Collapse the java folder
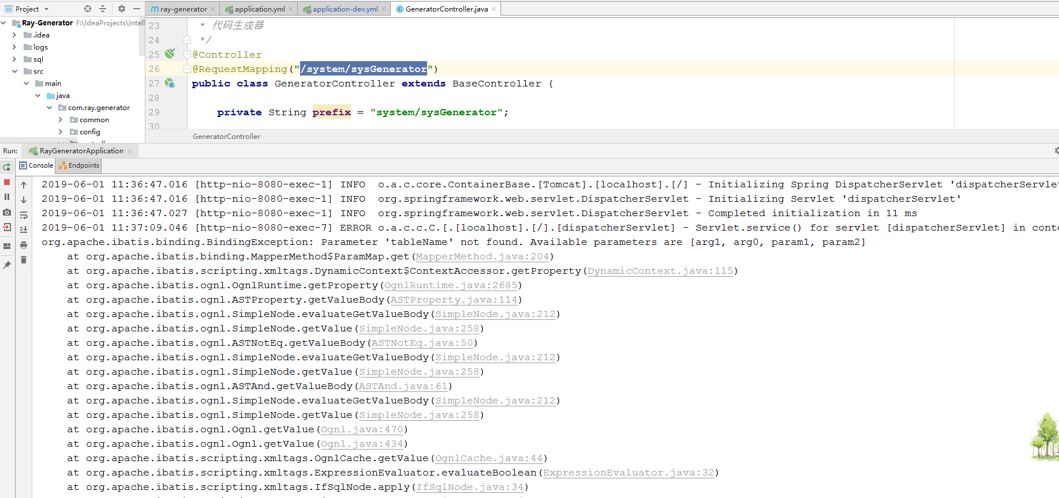This screenshot has height=498, width=1059. 38,96
